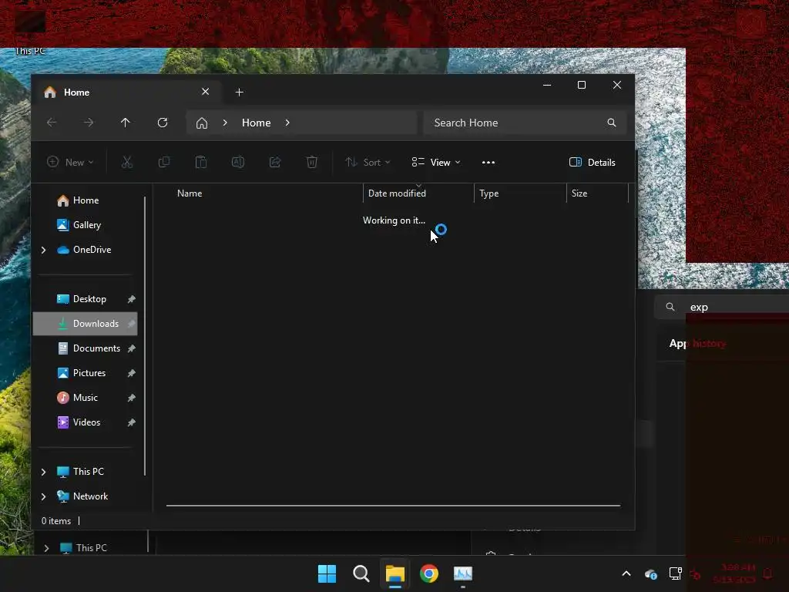Click Home breadcrumb in address bar

pos(256,123)
